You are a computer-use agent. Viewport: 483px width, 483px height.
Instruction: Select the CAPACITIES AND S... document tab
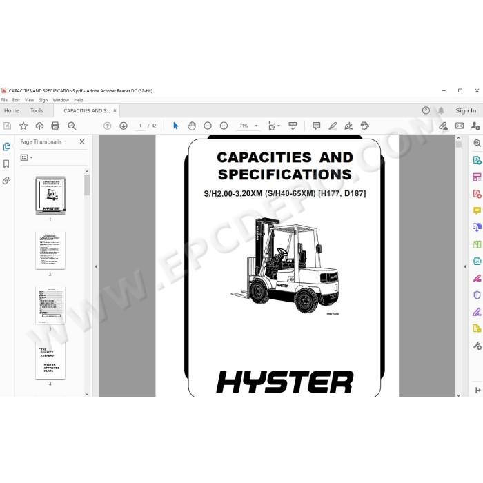coord(86,110)
